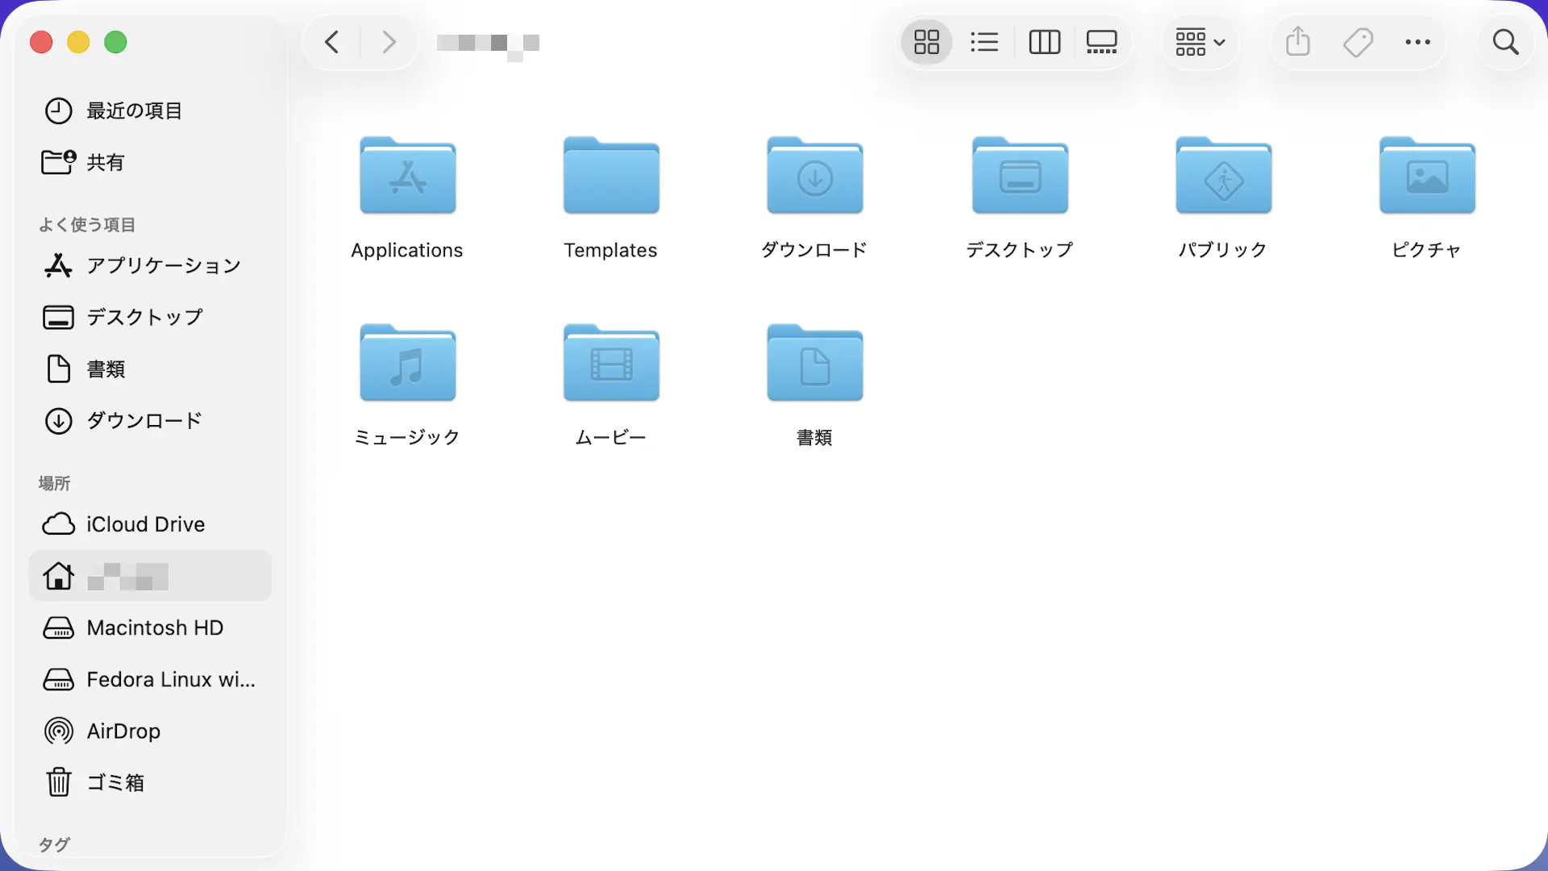Click the Fedora Linux volume entry
The width and height of the screenshot is (1548, 871).
tap(170, 679)
